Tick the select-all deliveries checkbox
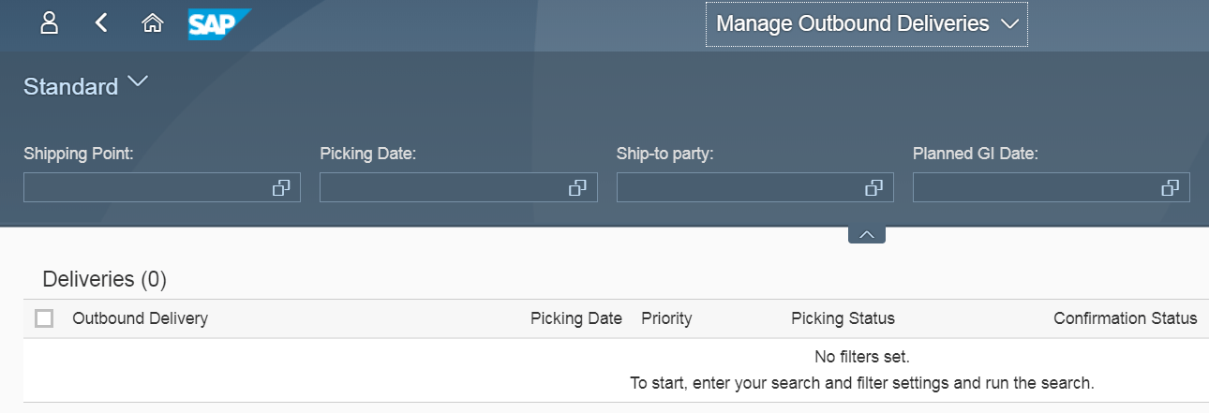The image size is (1209, 413). click(x=44, y=318)
